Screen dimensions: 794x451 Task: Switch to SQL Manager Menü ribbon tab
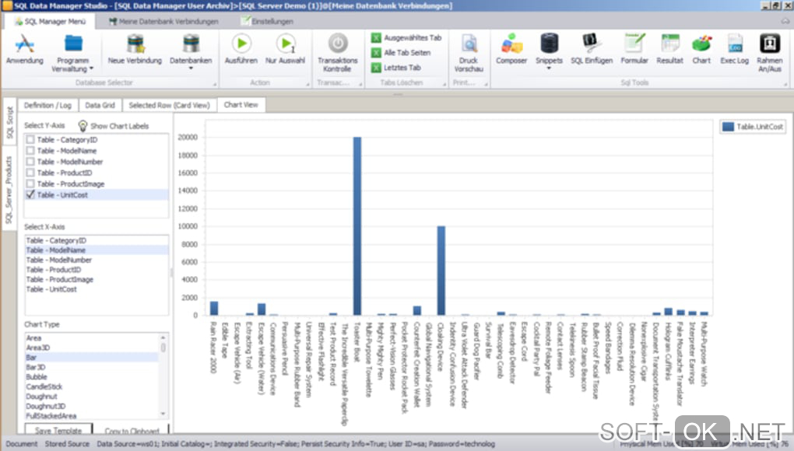(x=50, y=21)
